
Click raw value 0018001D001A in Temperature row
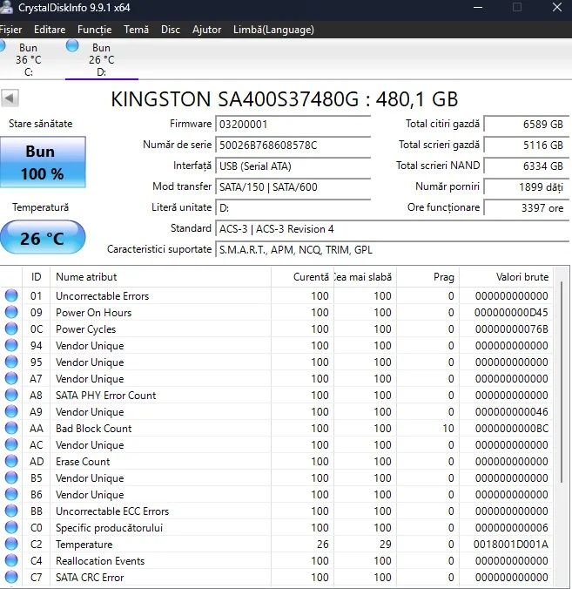pyautogui.click(x=510, y=545)
